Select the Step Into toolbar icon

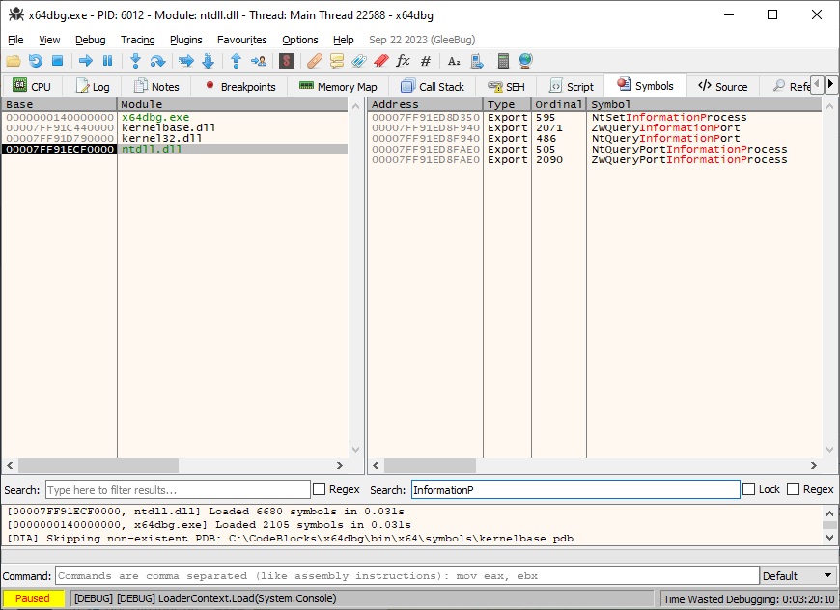click(x=135, y=61)
